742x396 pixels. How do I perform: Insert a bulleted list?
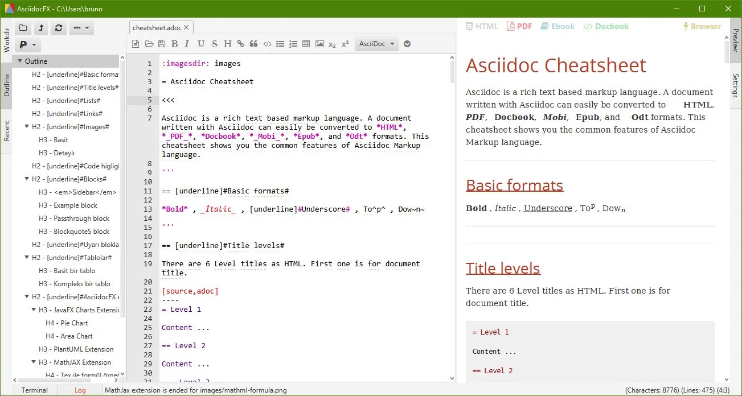(280, 44)
